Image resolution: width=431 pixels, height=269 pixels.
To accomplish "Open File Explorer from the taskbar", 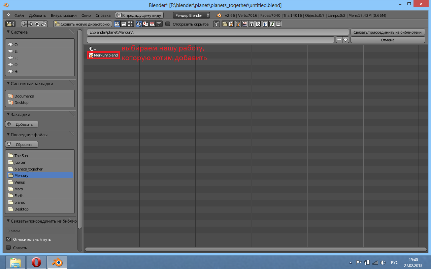I will [15, 262].
